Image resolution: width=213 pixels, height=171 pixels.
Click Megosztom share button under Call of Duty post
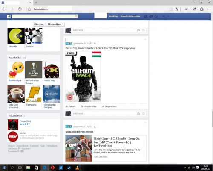pos(109,106)
